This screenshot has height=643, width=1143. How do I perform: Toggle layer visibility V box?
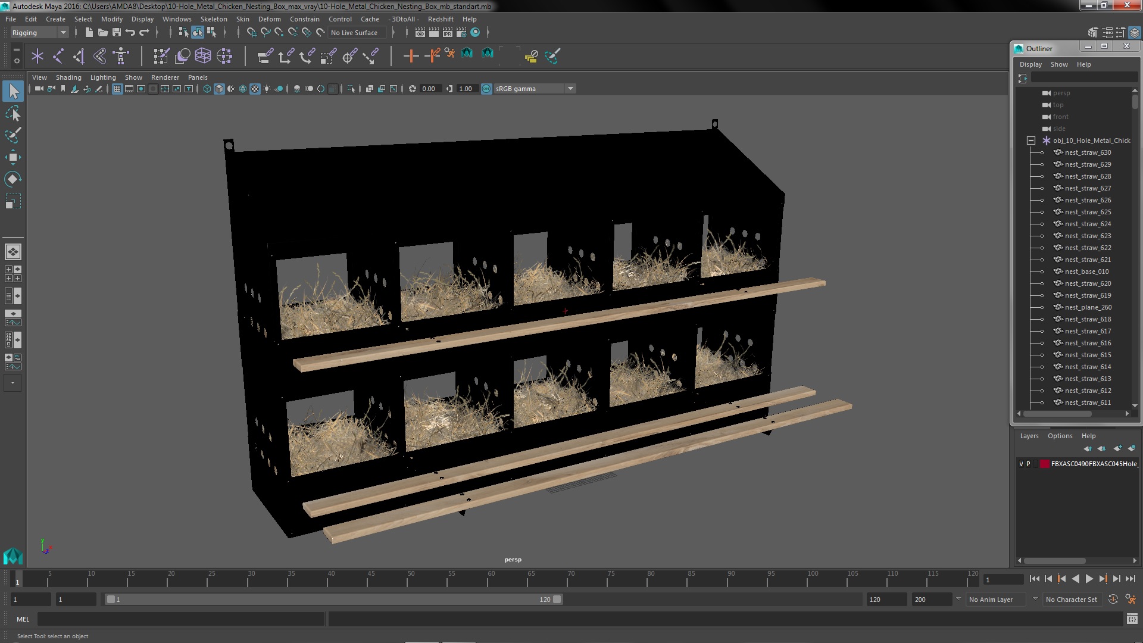pos(1021,464)
